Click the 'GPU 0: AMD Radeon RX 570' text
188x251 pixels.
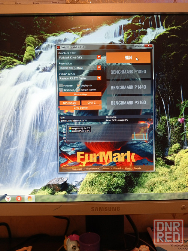point(73,121)
